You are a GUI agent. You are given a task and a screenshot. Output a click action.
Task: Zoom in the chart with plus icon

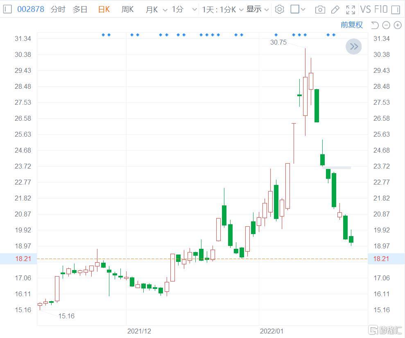click(398, 25)
